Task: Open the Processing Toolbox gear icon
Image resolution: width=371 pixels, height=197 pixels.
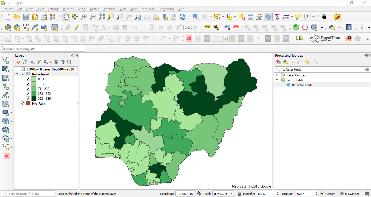Action: tap(268, 17)
